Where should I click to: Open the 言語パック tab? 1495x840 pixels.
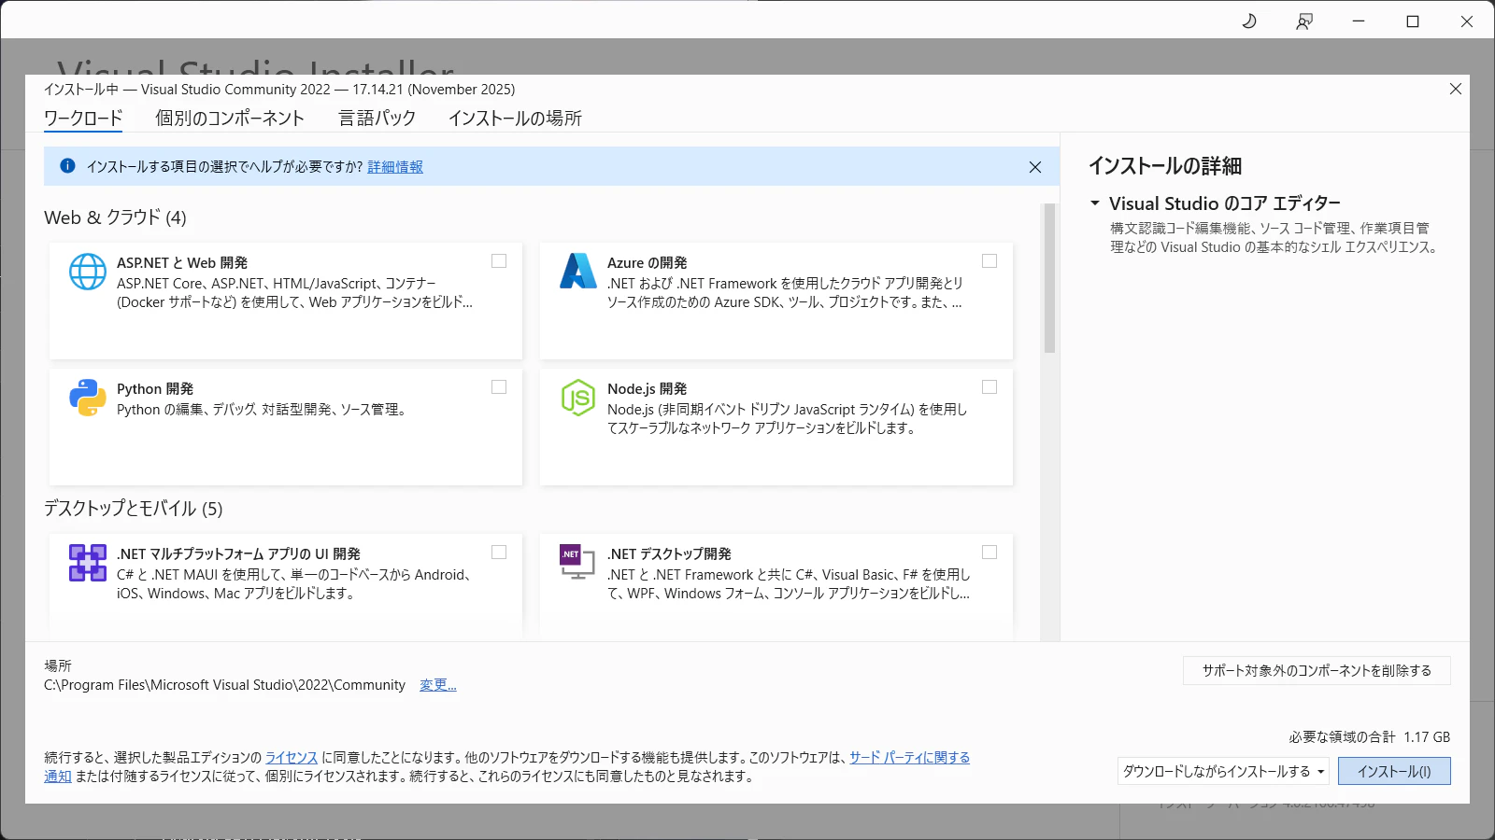377,119
